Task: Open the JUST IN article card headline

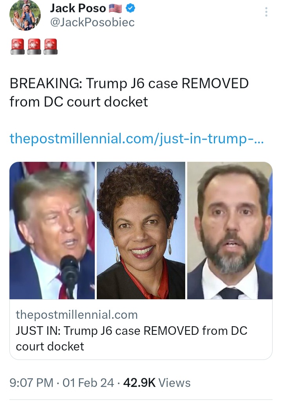Action: click(131, 338)
